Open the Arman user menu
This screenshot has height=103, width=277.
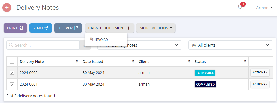tap(264, 8)
